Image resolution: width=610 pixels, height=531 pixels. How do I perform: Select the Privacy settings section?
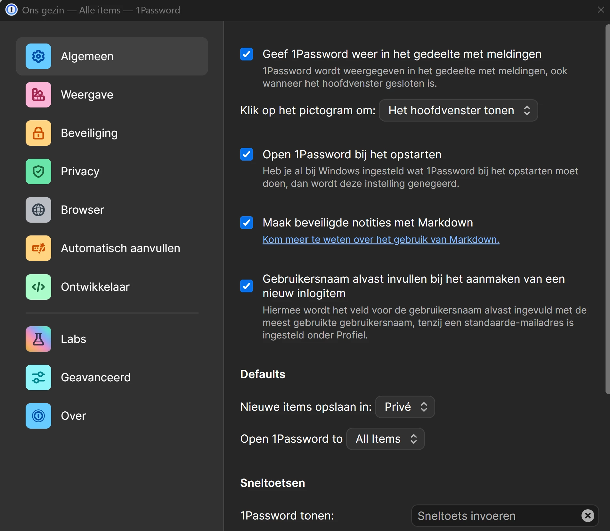click(x=112, y=171)
